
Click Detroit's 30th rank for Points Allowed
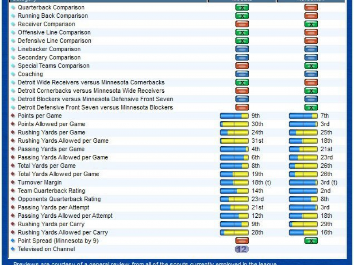coord(258,124)
